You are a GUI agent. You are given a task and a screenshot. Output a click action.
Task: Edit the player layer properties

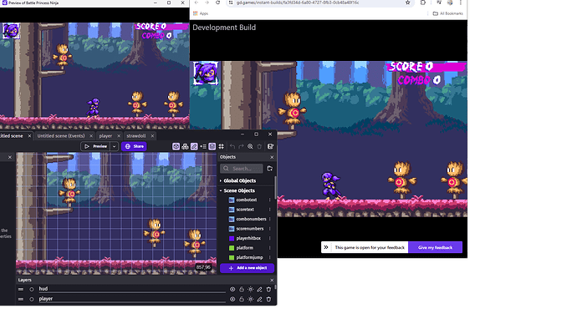coord(259,299)
